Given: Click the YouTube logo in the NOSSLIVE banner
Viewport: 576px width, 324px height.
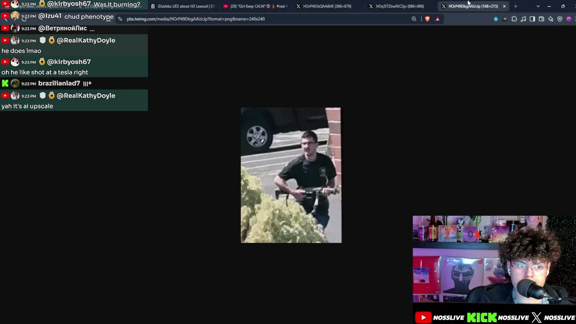Looking at the screenshot, I should click(423, 318).
